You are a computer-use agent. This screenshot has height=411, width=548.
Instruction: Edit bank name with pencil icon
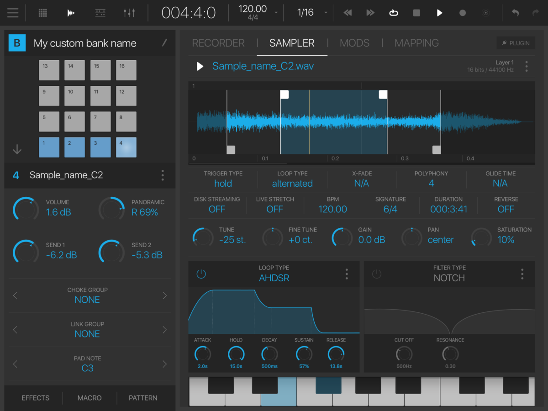pos(164,43)
